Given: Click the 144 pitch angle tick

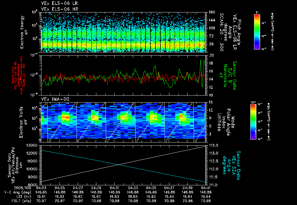Looking at the screenshot, I should click(212, 20).
